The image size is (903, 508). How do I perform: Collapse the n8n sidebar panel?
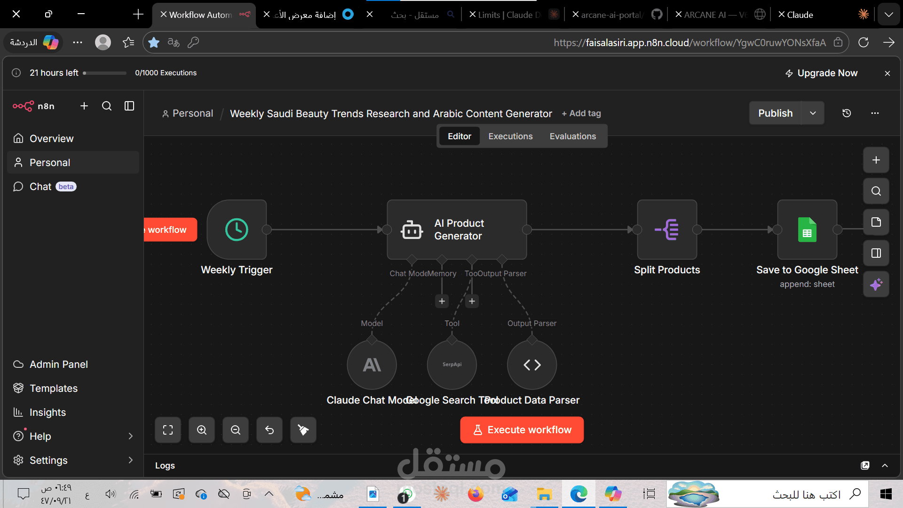click(129, 106)
